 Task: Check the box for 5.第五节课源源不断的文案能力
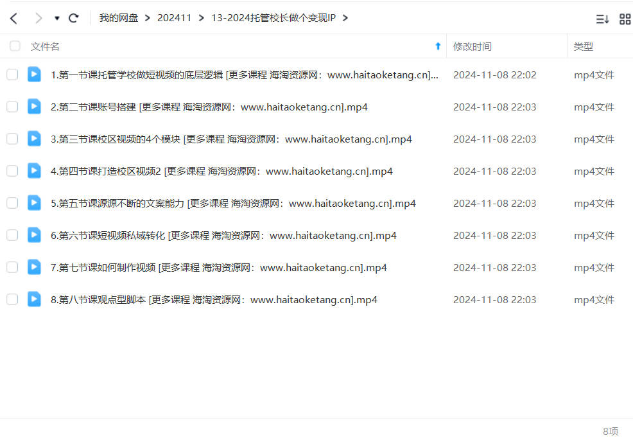(x=12, y=203)
